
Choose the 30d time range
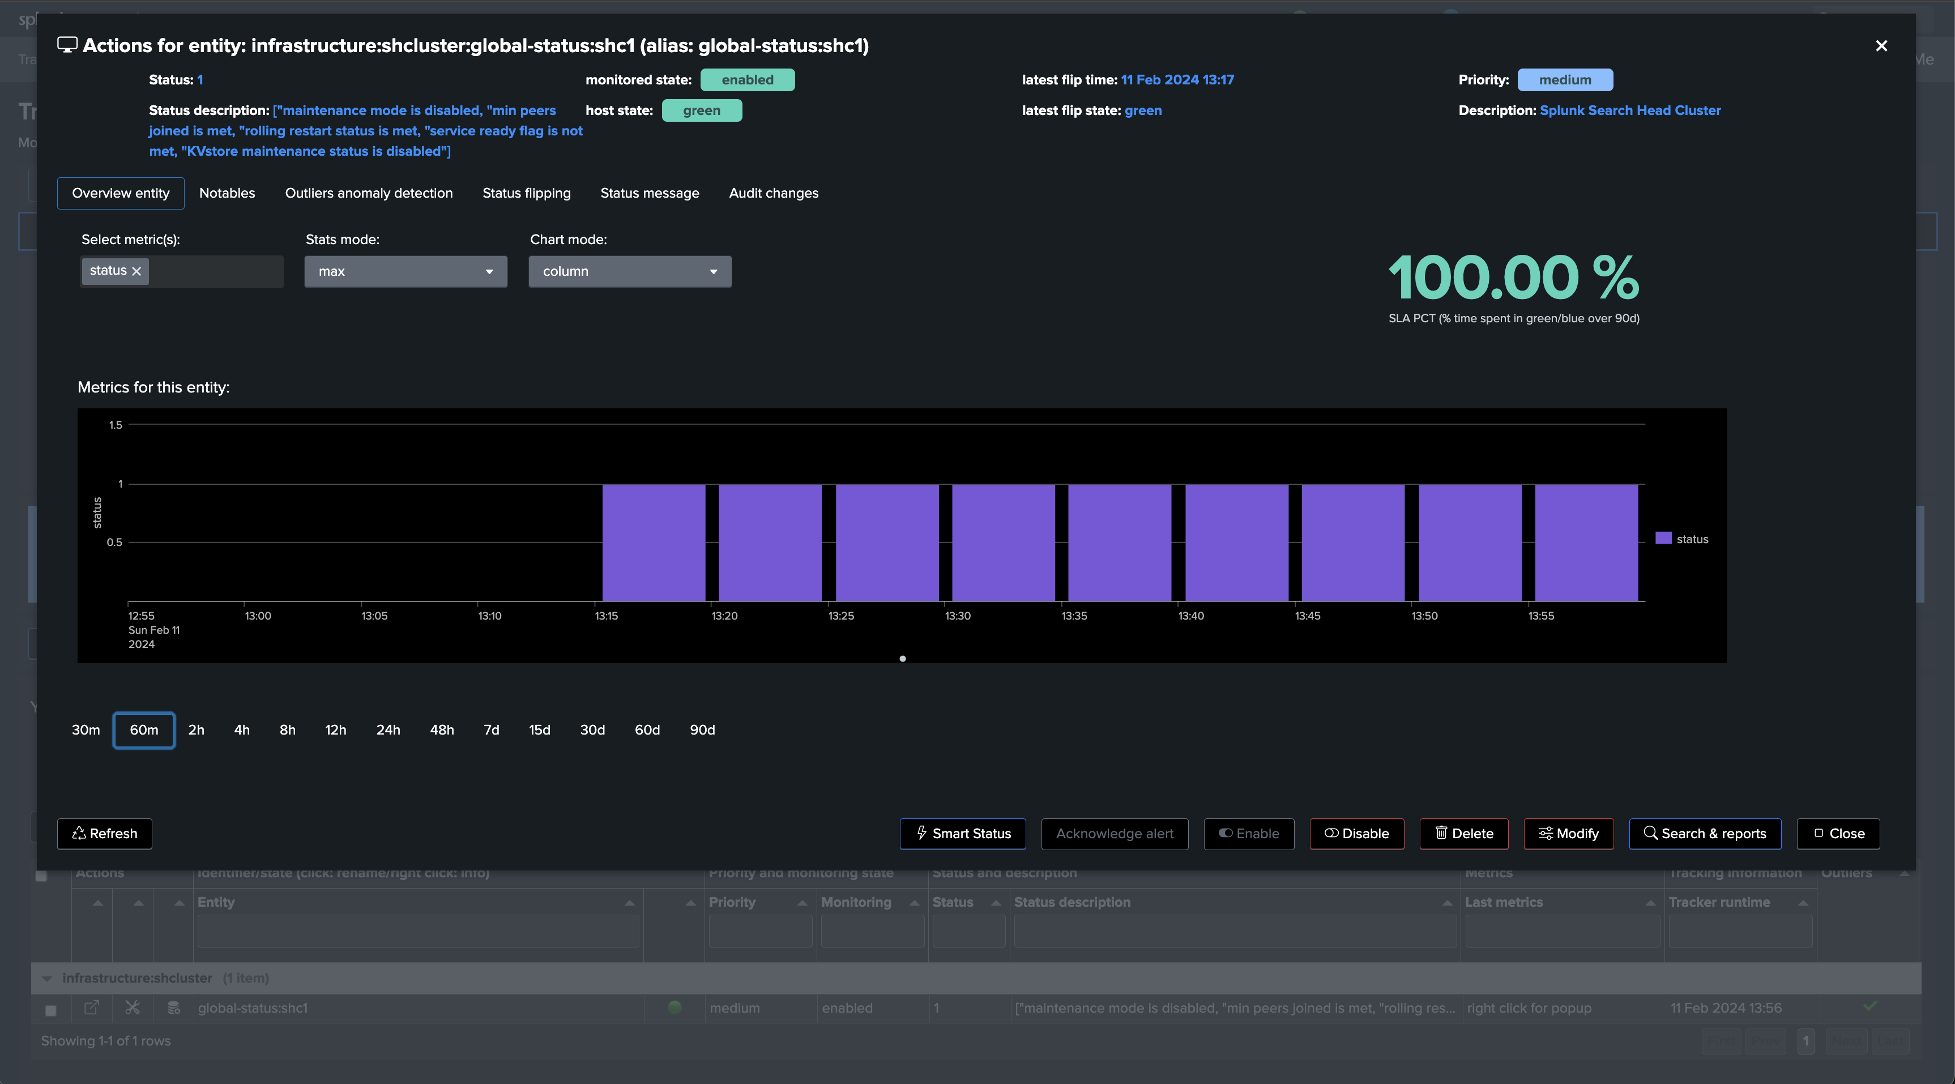pos(593,729)
